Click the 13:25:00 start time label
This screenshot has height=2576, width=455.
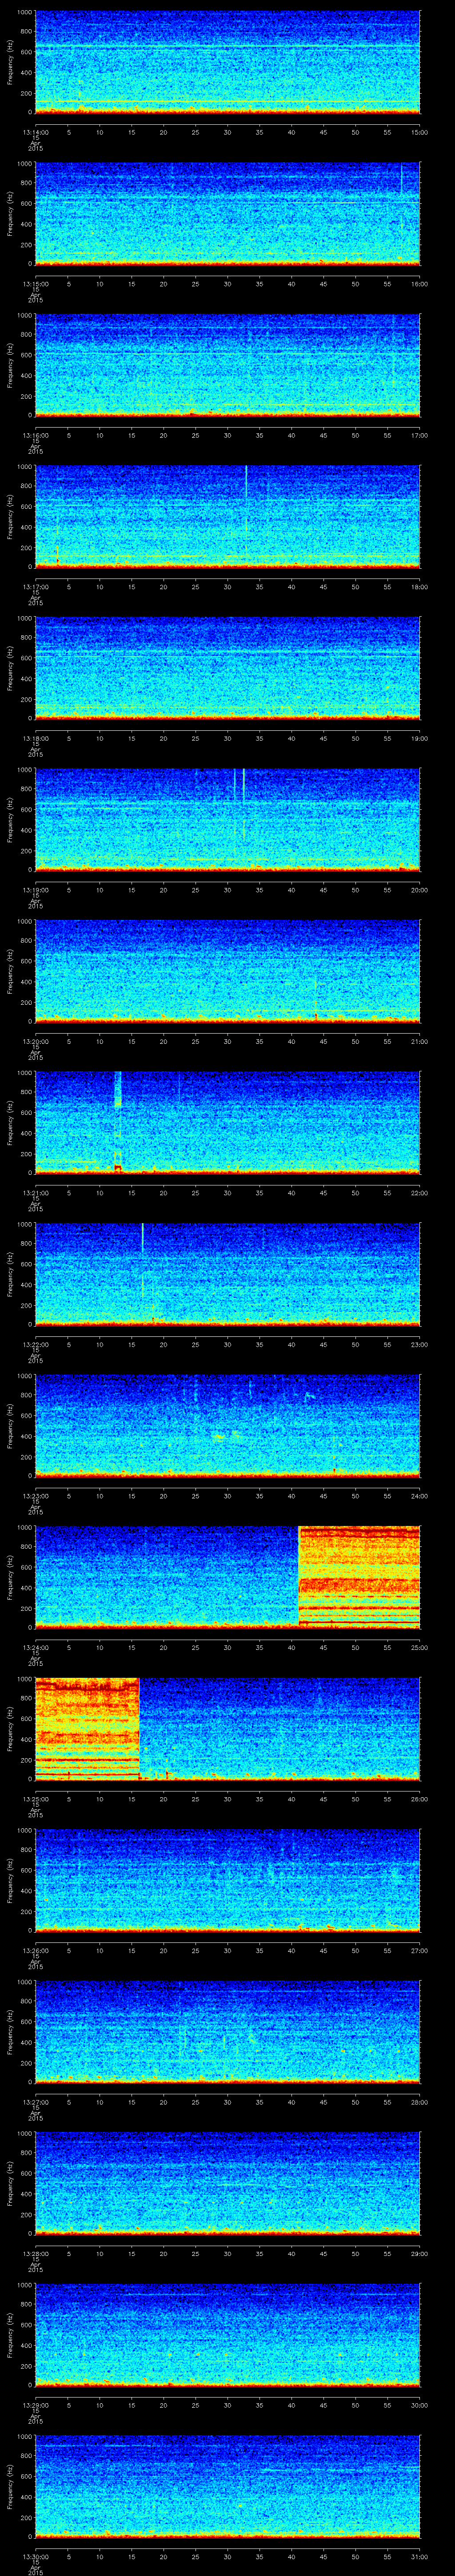click(x=35, y=1799)
